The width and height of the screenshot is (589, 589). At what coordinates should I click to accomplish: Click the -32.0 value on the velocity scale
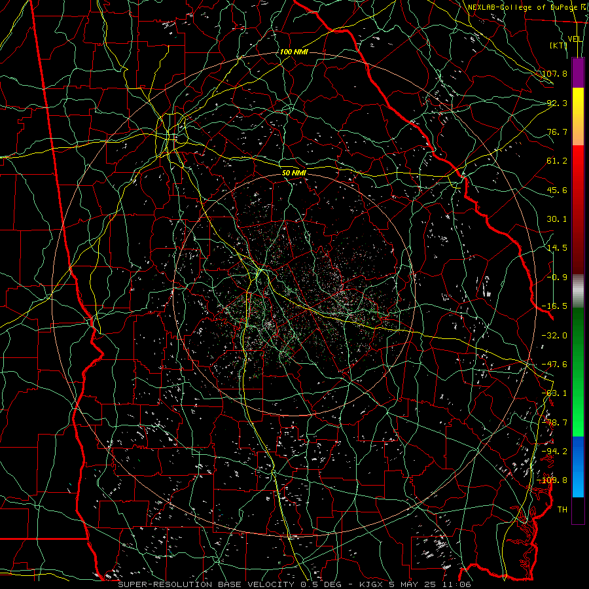click(x=554, y=336)
